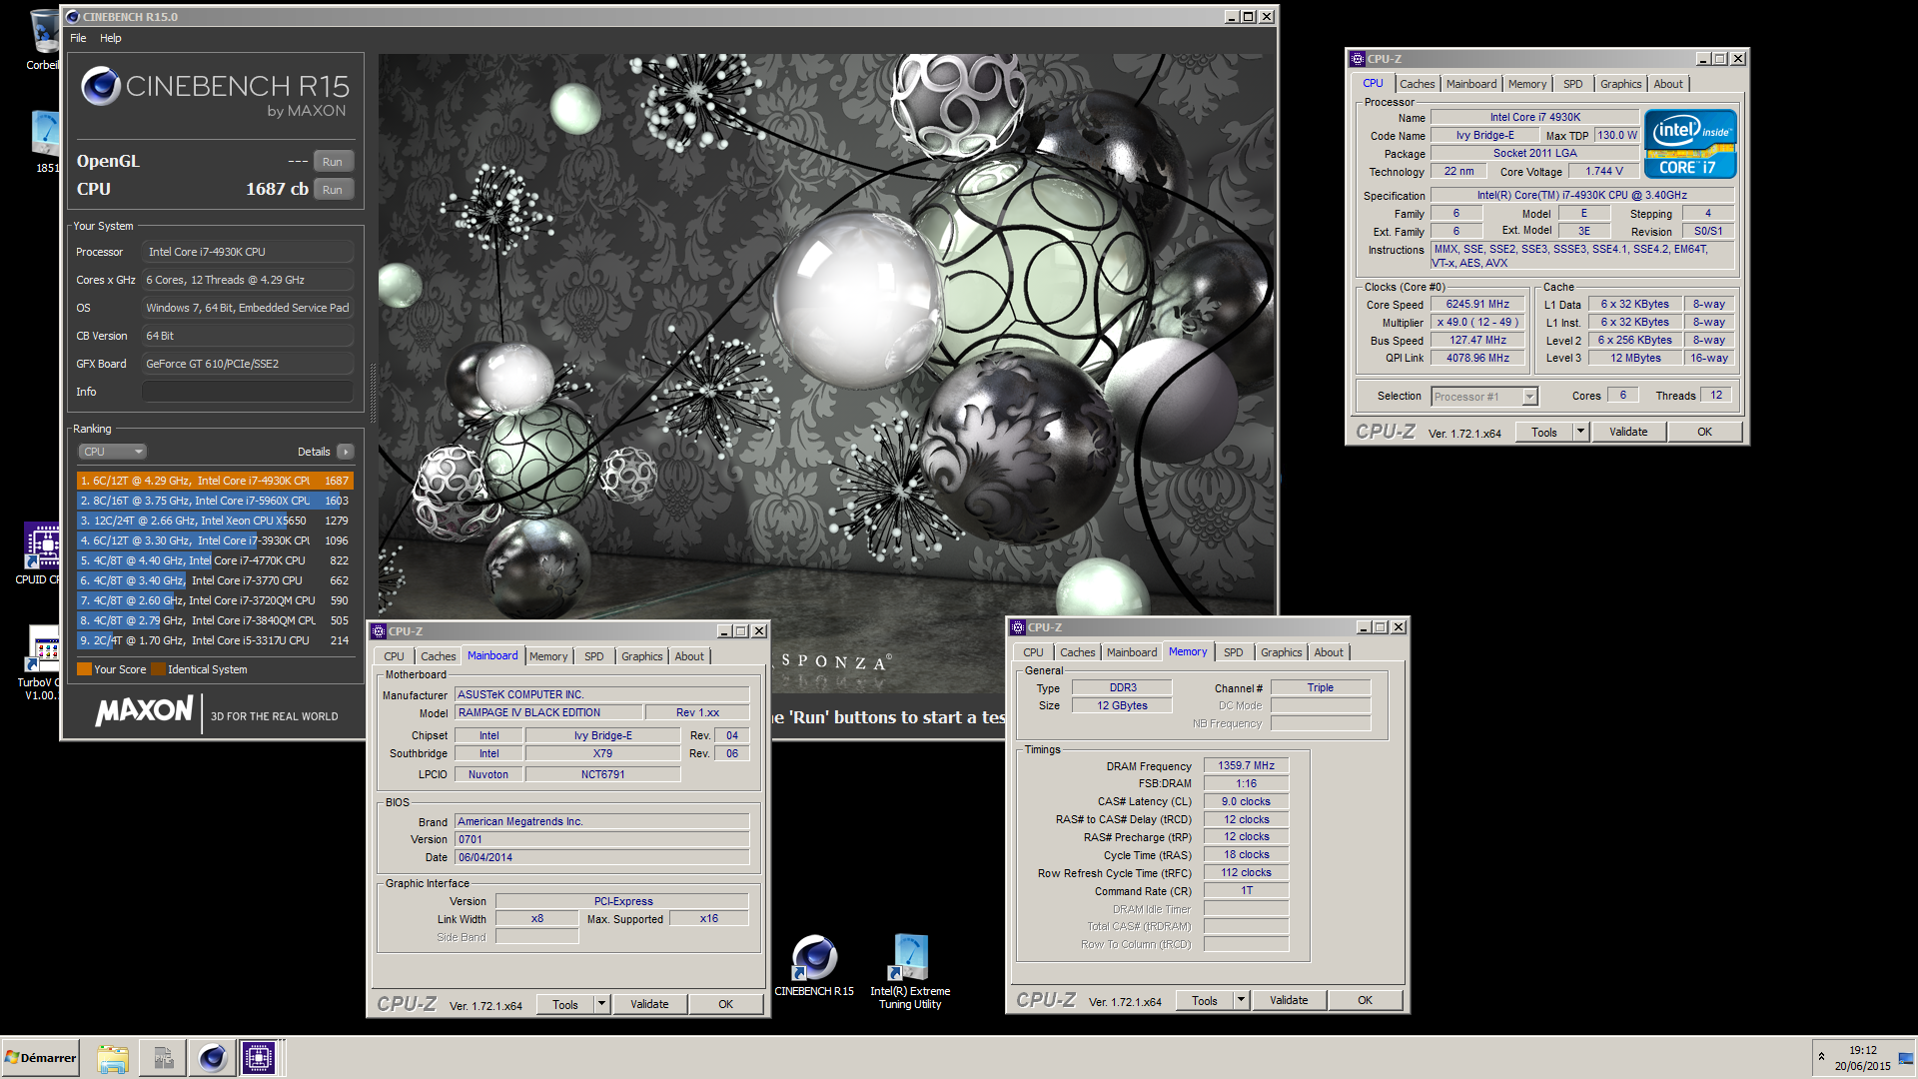Click OK in Mainboard CPU-Z window

[725, 1005]
